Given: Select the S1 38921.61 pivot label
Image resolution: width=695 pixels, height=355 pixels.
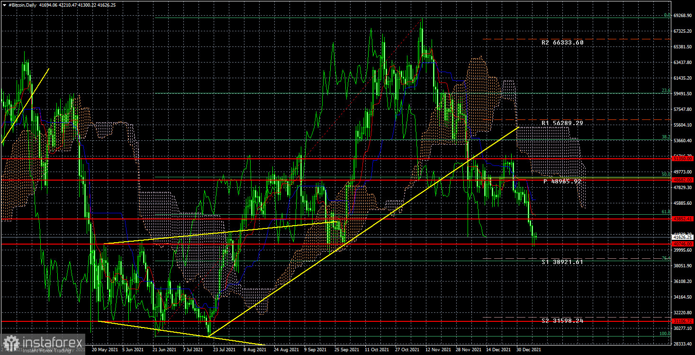Looking at the screenshot, I should (x=562, y=262).
